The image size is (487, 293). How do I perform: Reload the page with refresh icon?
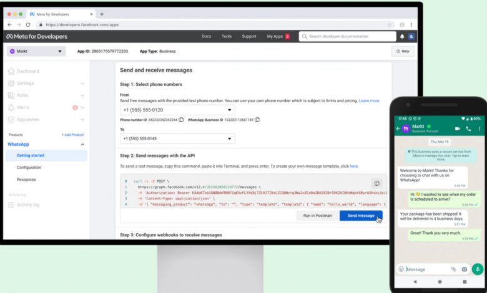[28, 25]
